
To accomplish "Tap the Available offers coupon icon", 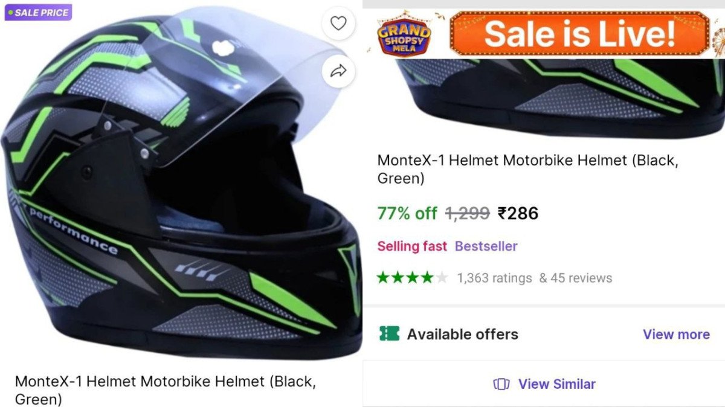I will (389, 334).
